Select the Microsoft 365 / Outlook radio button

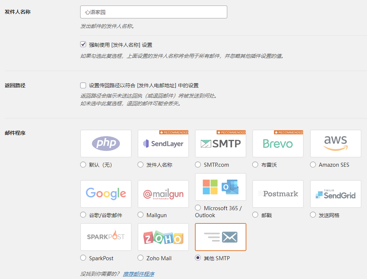pos(198,208)
